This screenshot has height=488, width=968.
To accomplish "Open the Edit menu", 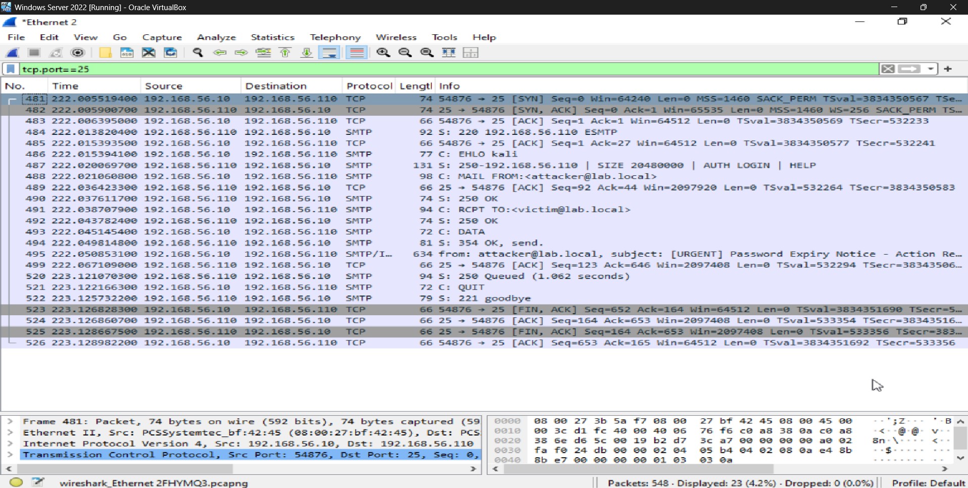I will (49, 37).
